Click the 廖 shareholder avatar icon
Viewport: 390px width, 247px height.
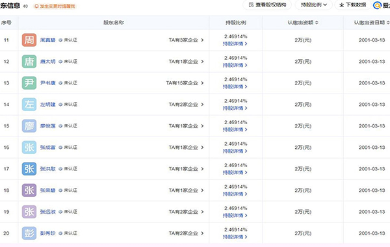[x=29, y=126]
